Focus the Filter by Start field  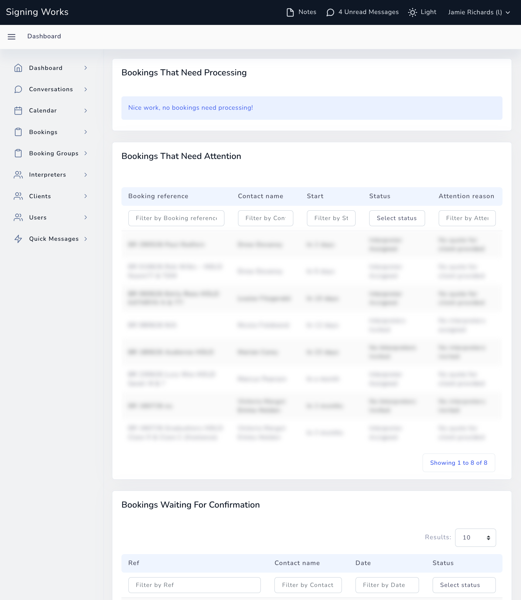331,218
